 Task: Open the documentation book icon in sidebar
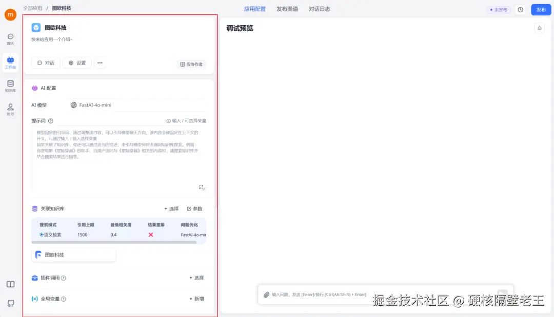pyautogui.click(x=11, y=284)
